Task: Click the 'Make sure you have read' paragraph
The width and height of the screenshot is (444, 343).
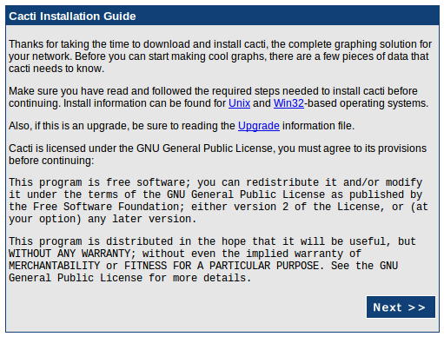Action: [218, 97]
